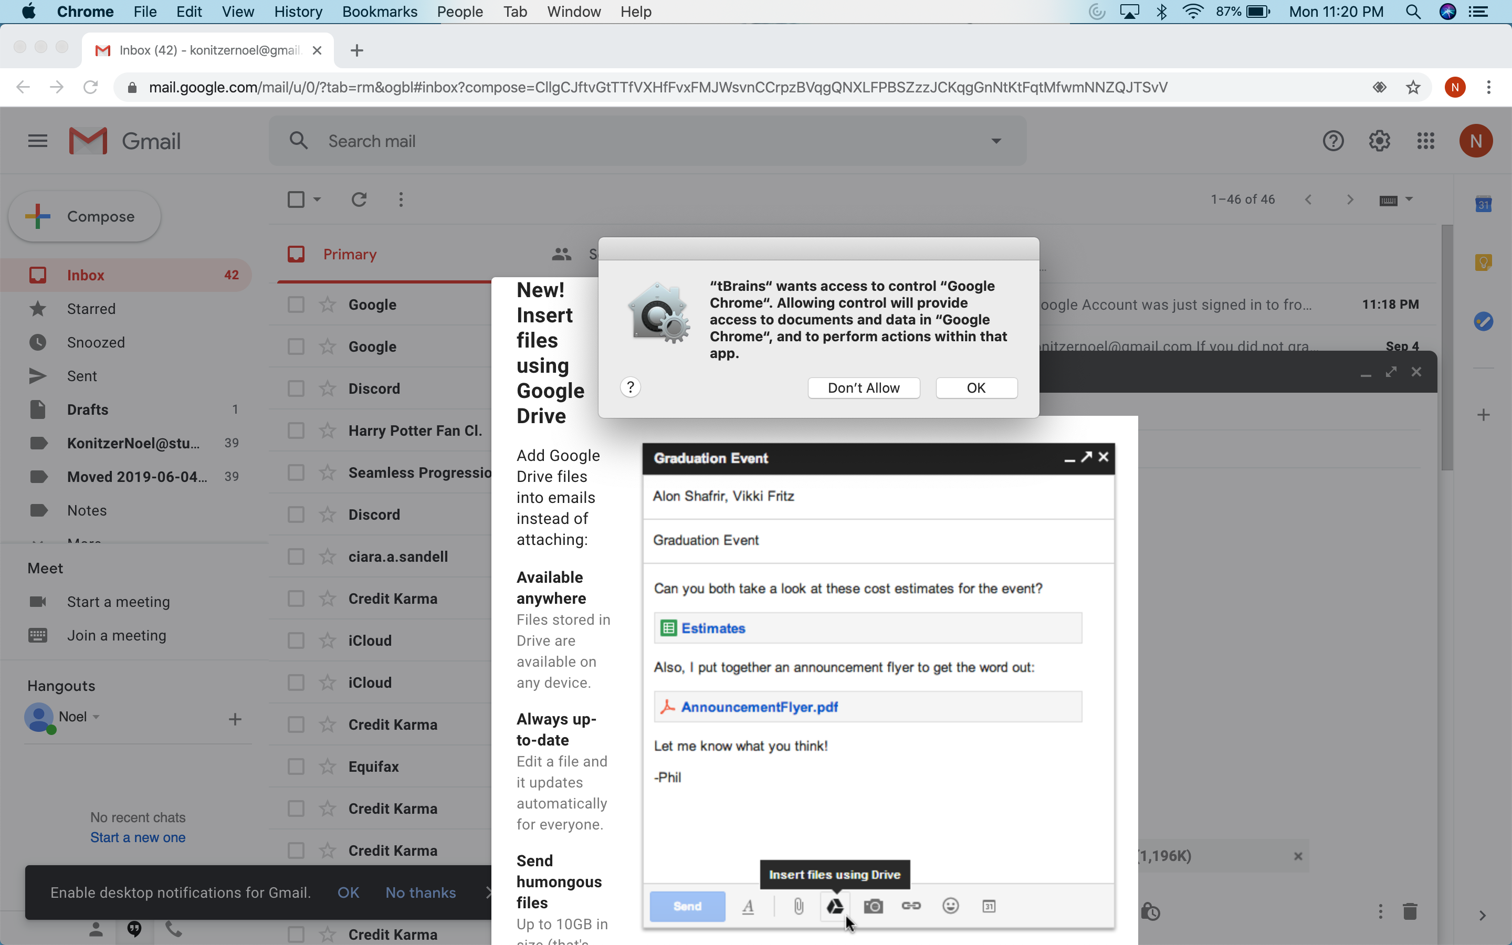Check the Harry Potter Fan Club email checkbox
The width and height of the screenshot is (1512, 945).
click(296, 430)
